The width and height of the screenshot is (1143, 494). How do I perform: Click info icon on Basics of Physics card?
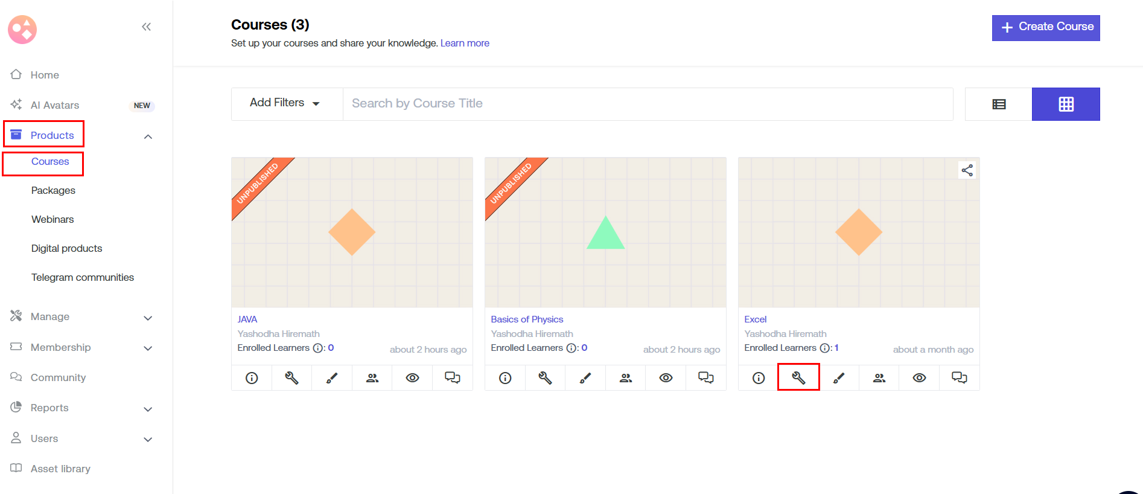click(x=505, y=377)
